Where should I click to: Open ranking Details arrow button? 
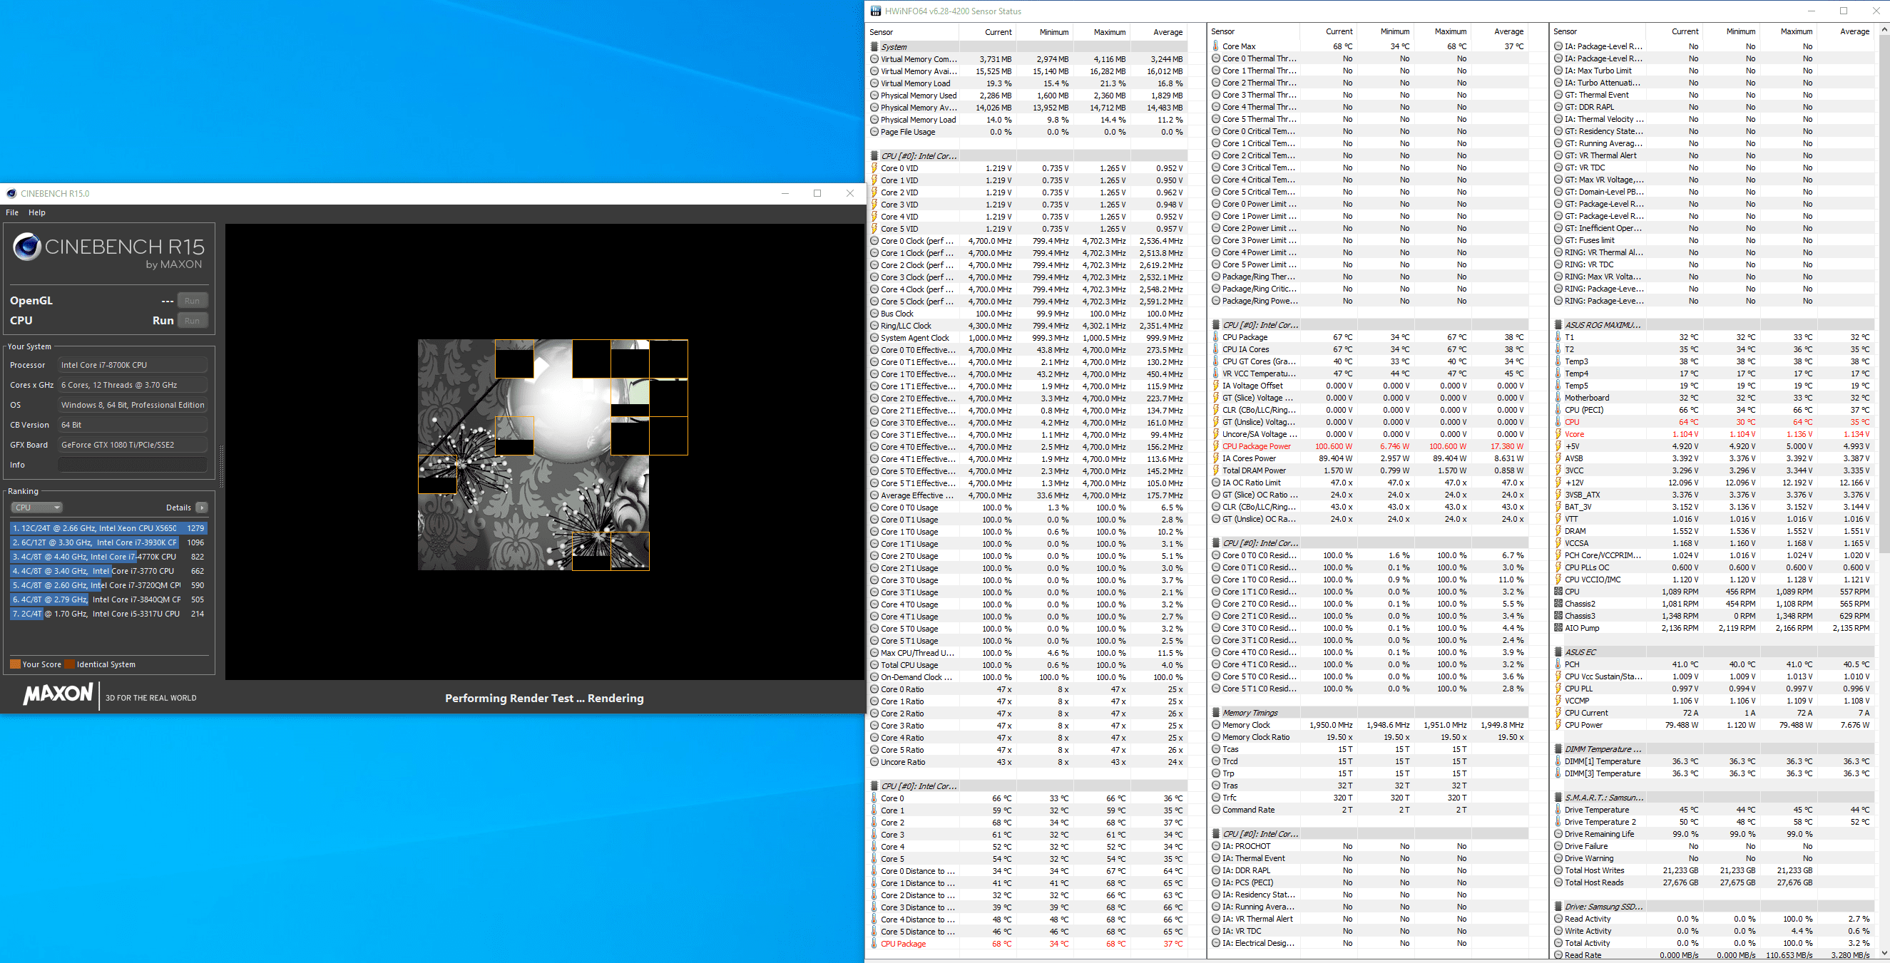point(202,508)
